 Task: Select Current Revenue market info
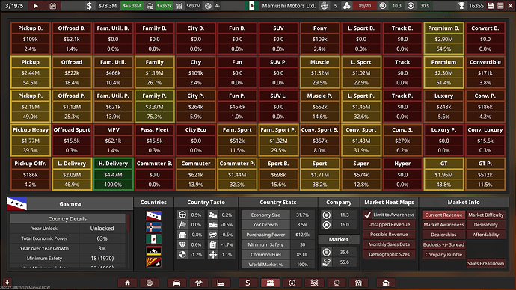pyautogui.click(x=443, y=215)
